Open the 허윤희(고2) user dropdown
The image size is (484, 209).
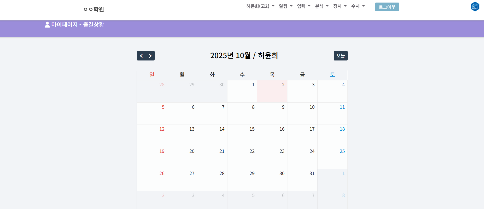[x=260, y=6]
